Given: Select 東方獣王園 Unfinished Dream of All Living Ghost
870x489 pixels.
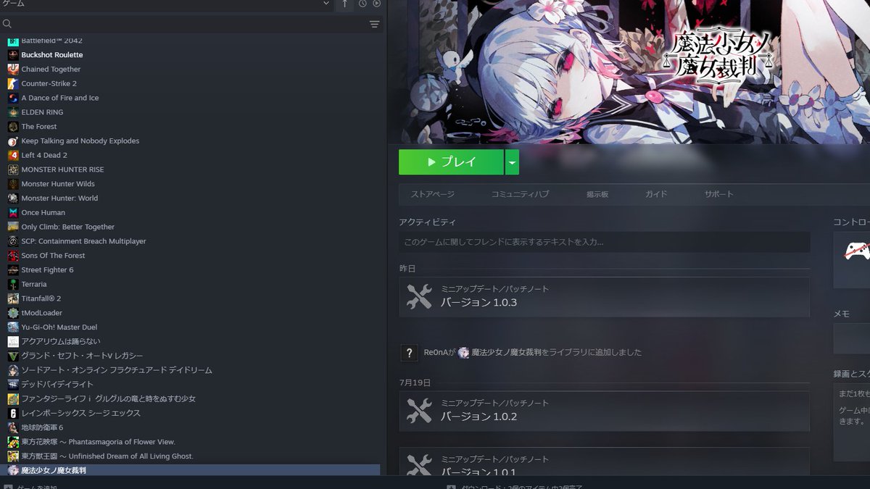Looking at the screenshot, I should (x=107, y=456).
